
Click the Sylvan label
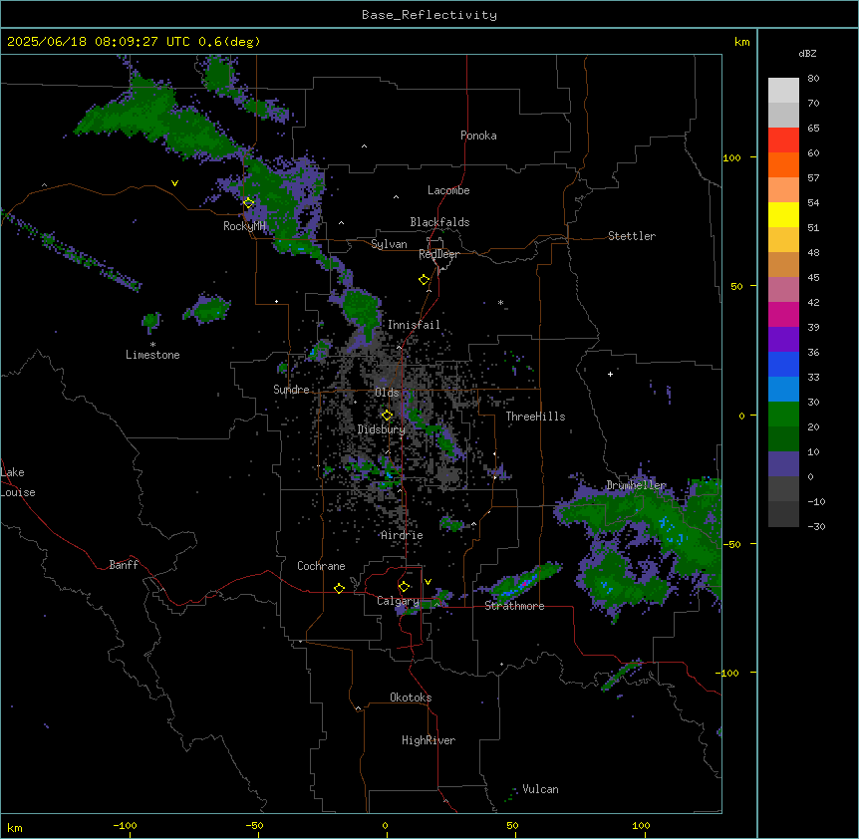tap(389, 244)
